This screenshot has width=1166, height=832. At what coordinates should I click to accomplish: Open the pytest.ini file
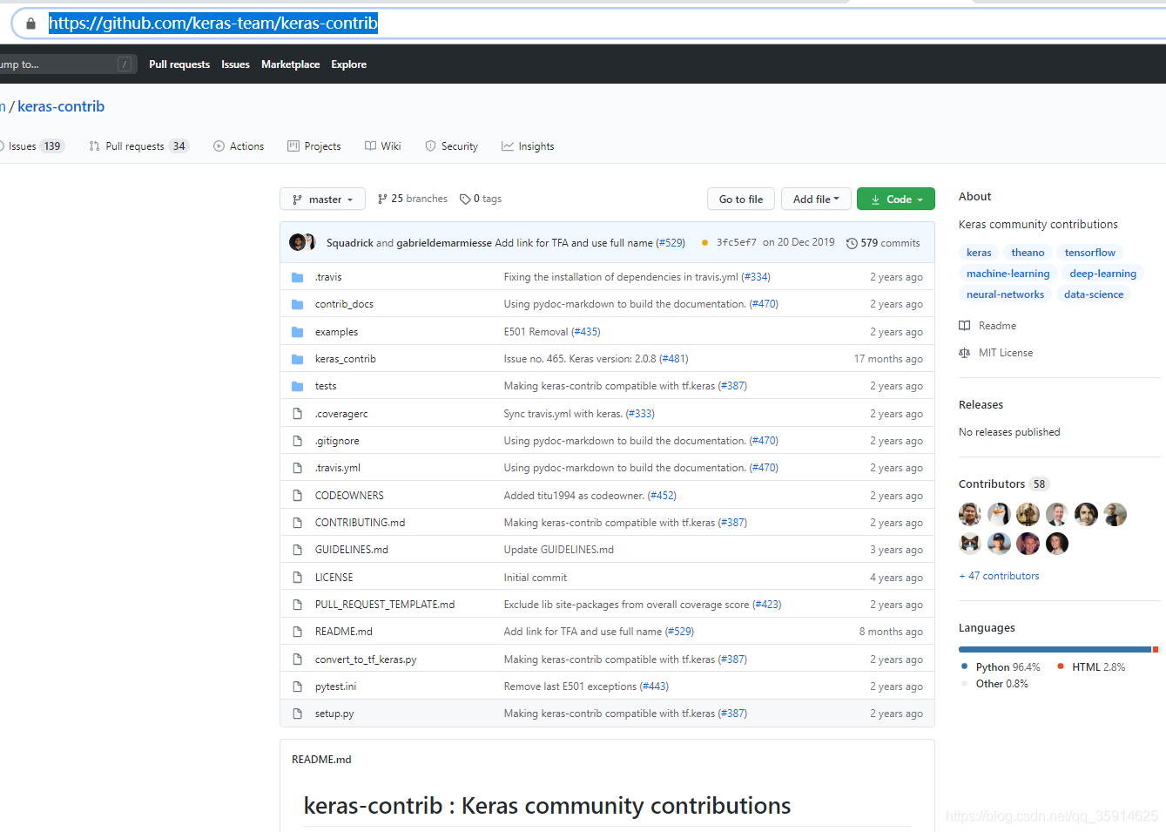(x=335, y=687)
